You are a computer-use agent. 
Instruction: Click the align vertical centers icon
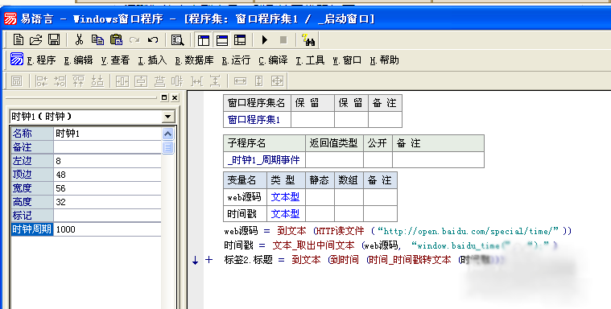point(178,81)
